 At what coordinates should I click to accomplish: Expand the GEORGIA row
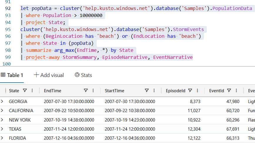click(2, 102)
